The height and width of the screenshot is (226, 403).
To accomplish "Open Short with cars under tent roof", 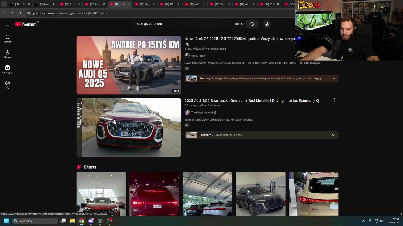I will point(207,194).
